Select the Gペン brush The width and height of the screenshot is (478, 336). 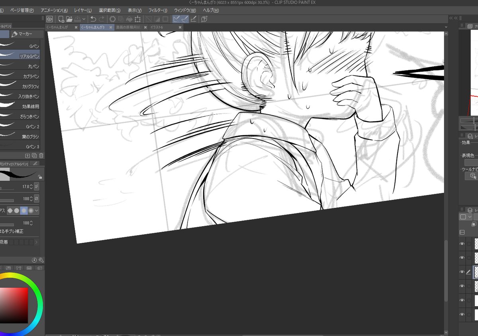pyautogui.click(x=20, y=46)
